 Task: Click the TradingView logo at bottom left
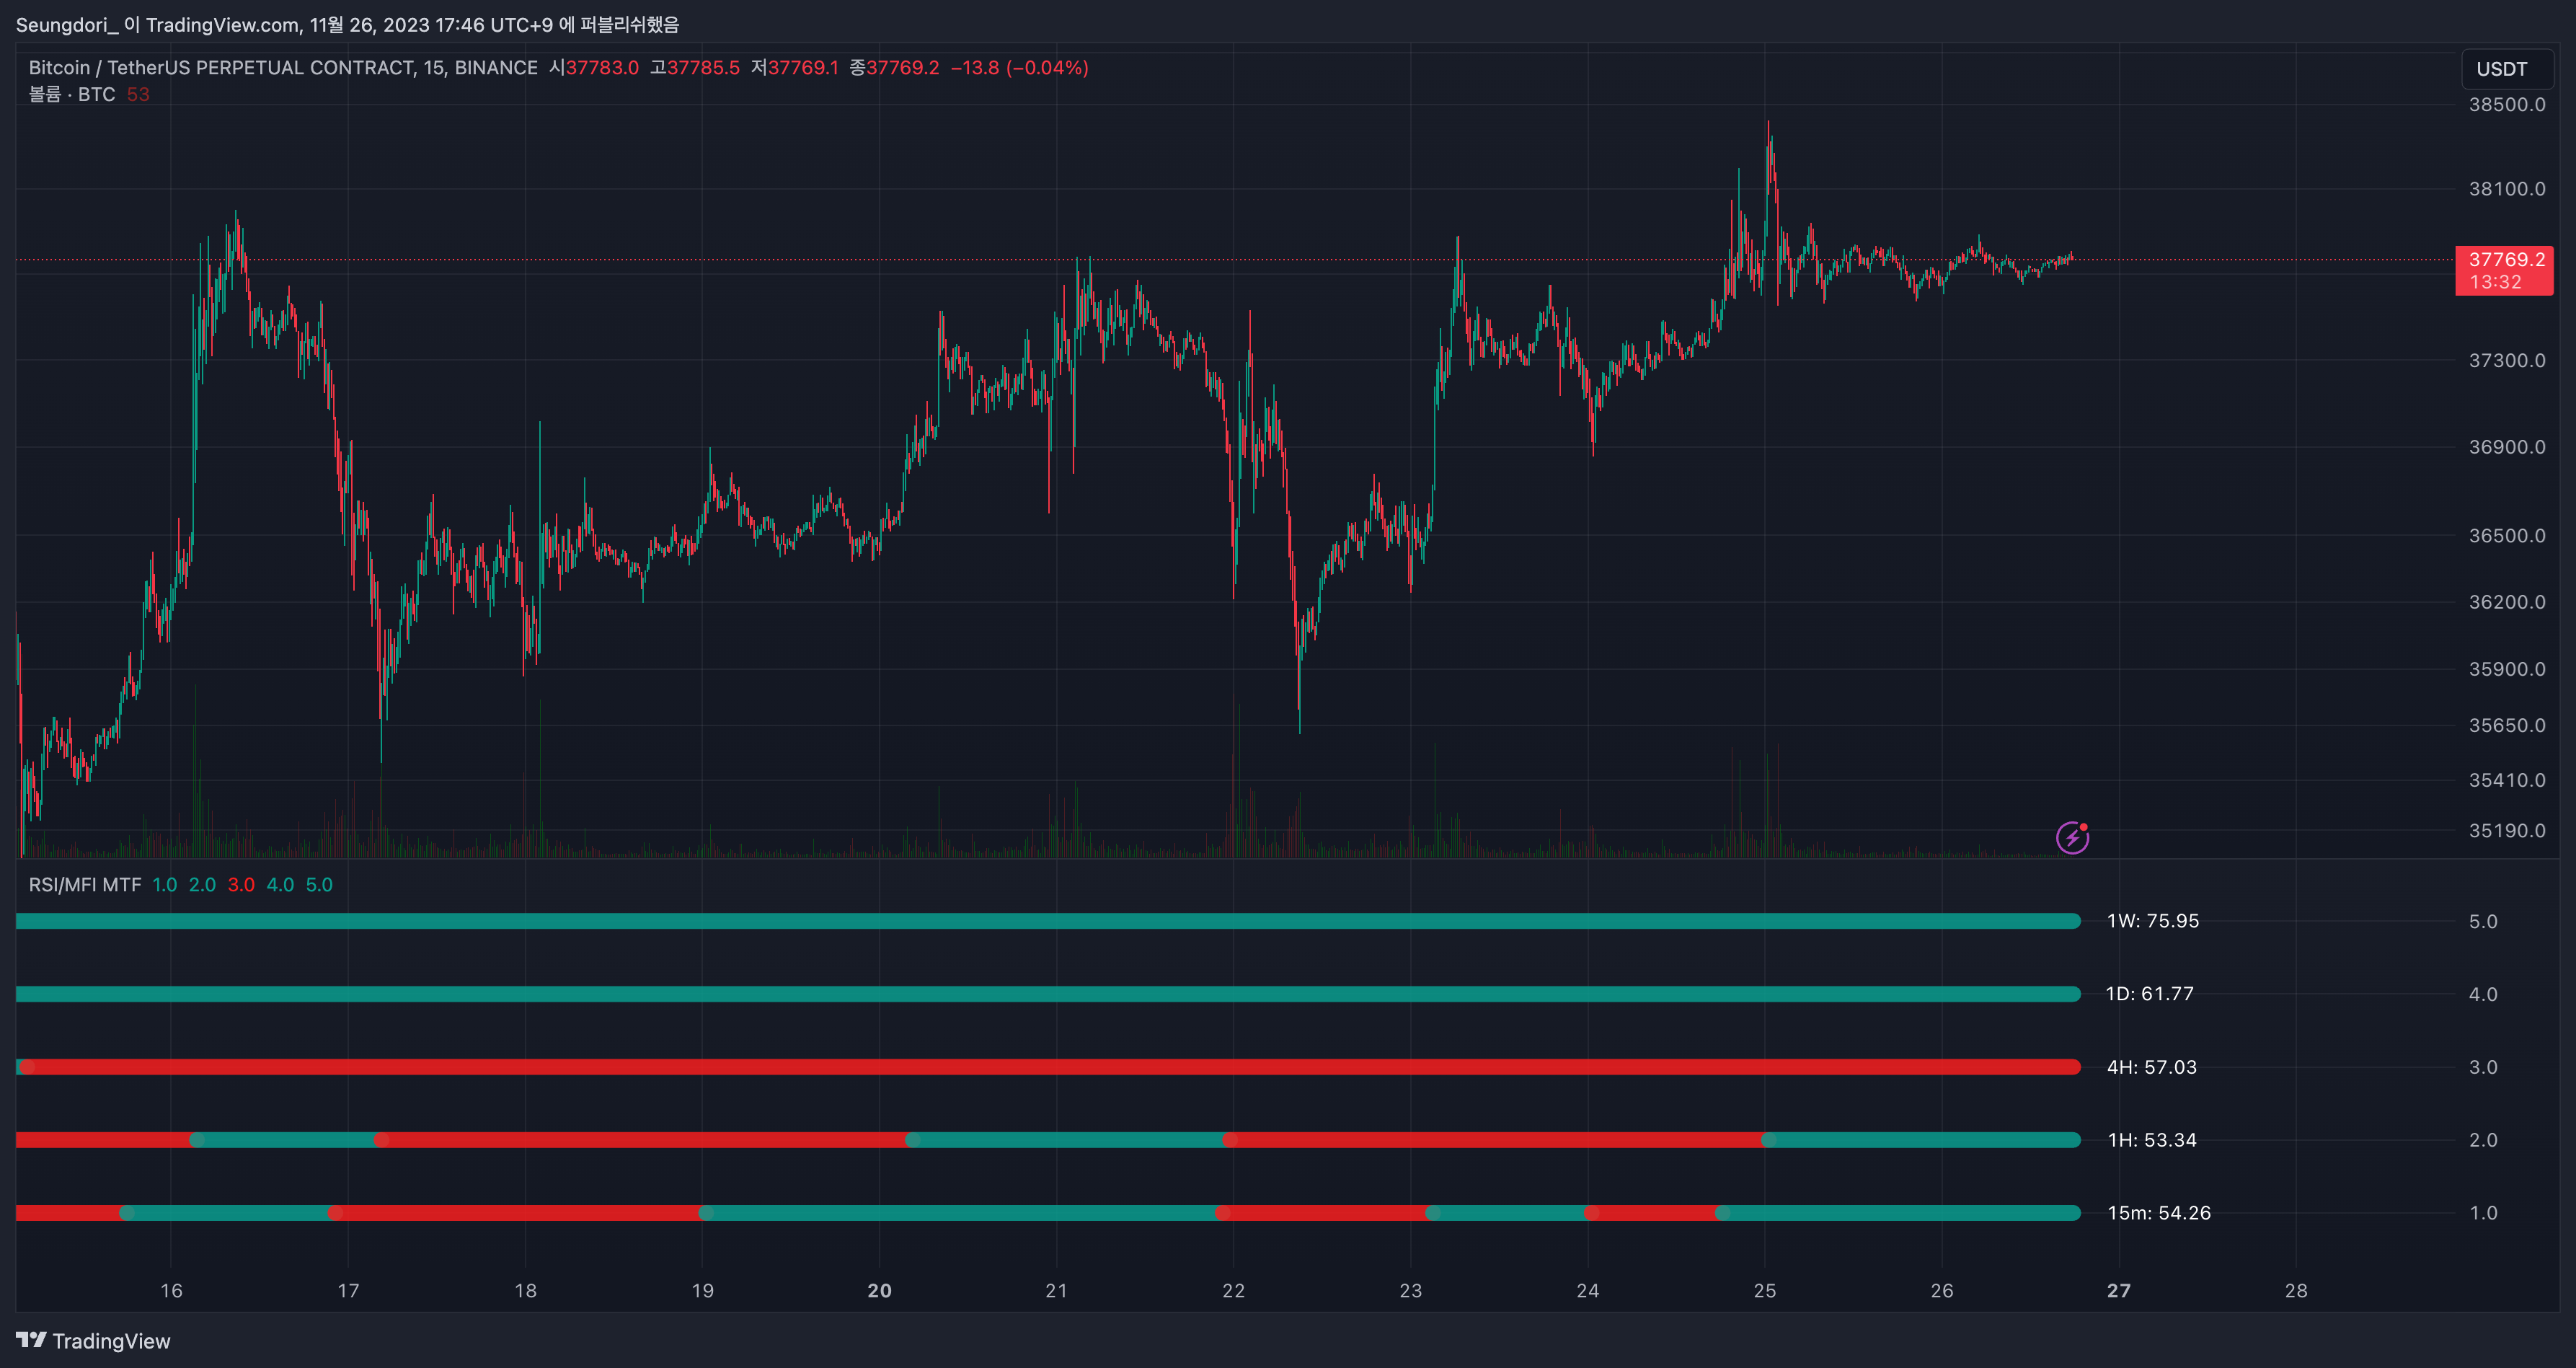tap(93, 1341)
